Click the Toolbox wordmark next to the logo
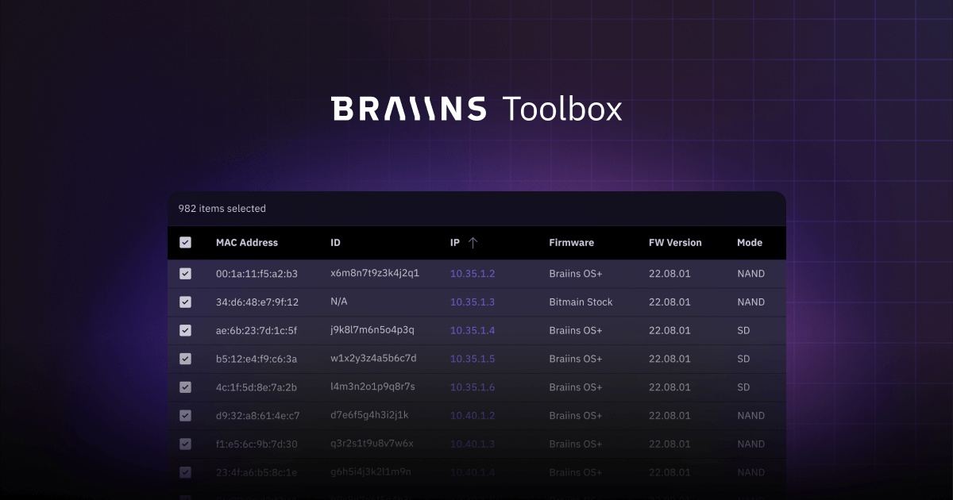This screenshot has height=500, width=953. (561, 109)
